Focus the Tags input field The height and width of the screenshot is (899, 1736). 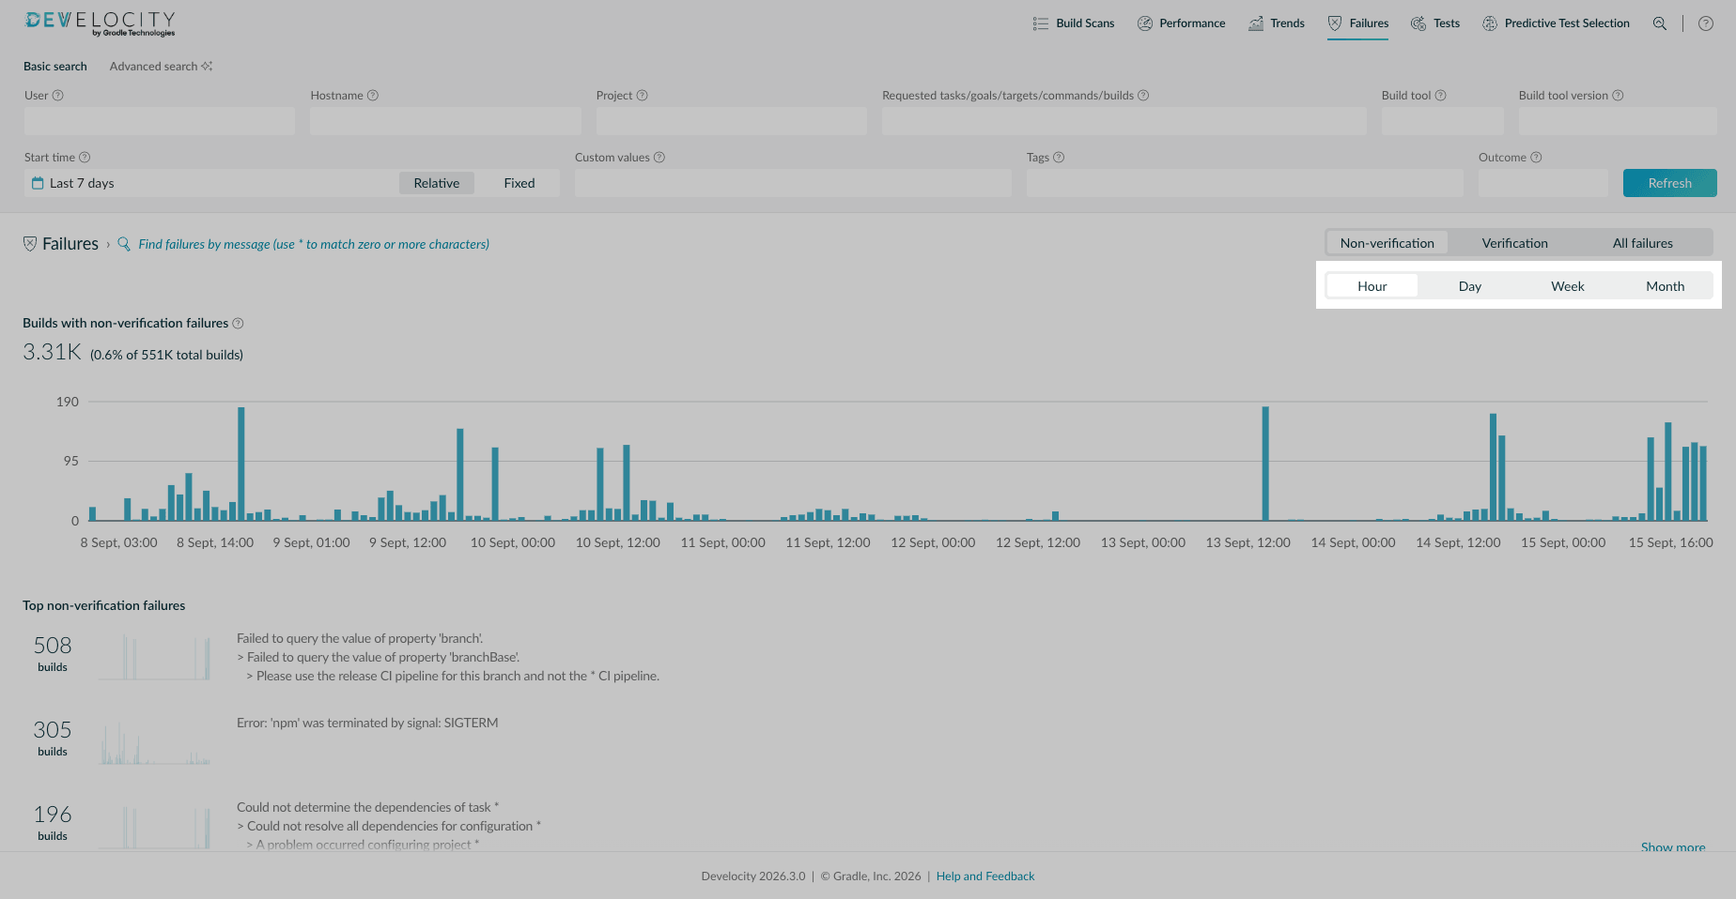(x=1245, y=183)
